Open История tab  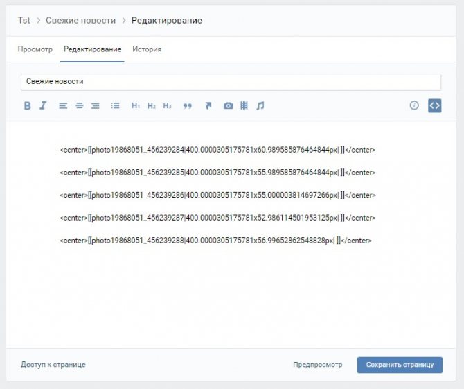point(147,49)
